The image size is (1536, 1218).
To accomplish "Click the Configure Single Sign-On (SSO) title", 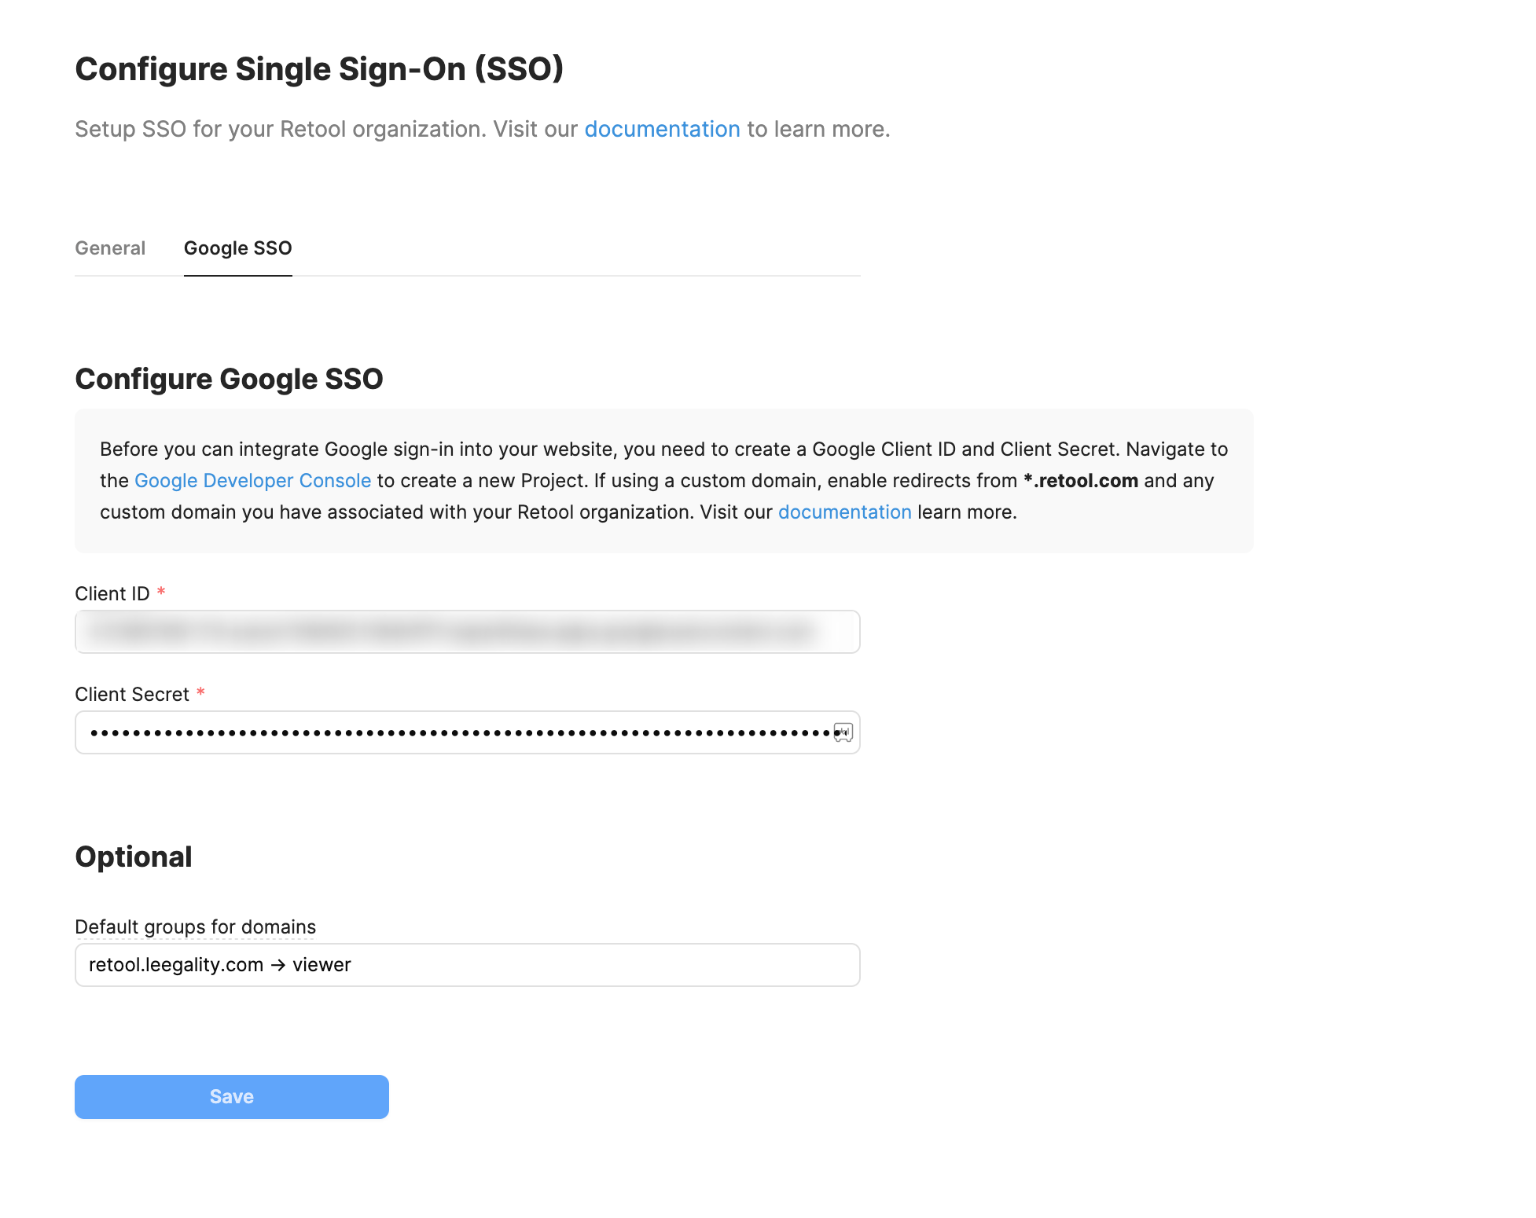I will [319, 69].
